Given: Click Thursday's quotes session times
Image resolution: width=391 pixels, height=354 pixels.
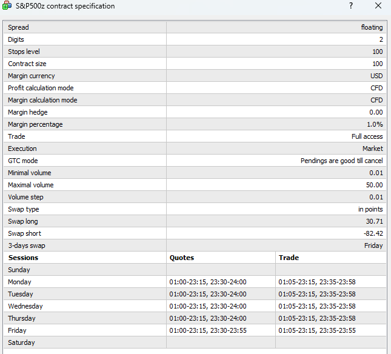Looking at the screenshot, I should [x=208, y=319].
